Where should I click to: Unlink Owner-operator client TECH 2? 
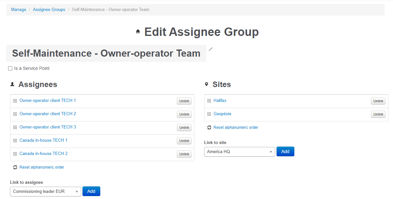(184, 114)
